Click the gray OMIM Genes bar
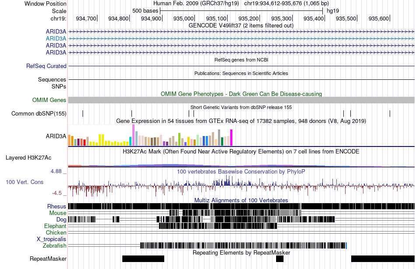 (x=242, y=100)
